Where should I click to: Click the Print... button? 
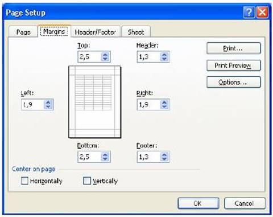[234, 48]
